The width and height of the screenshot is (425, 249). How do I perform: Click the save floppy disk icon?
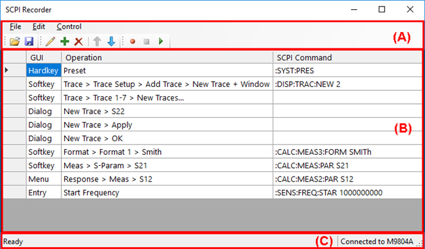pos(29,41)
